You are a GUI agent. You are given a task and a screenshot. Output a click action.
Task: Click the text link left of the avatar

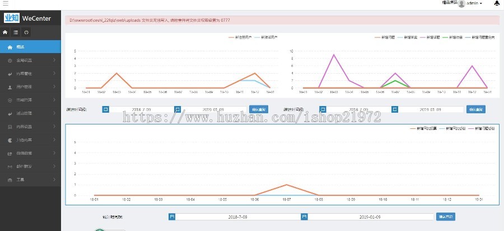pyautogui.click(x=449, y=3)
